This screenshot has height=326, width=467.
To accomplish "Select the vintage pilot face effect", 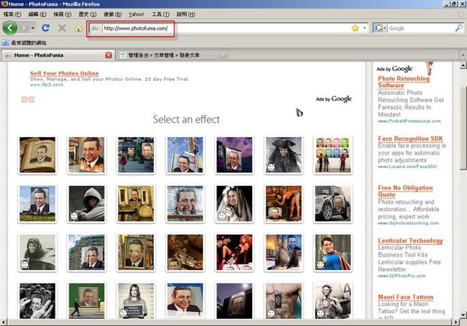I will coord(333,300).
